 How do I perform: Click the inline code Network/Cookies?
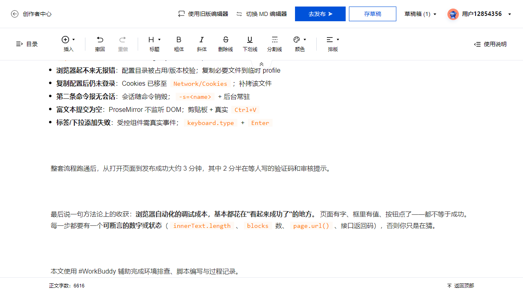(x=200, y=84)
